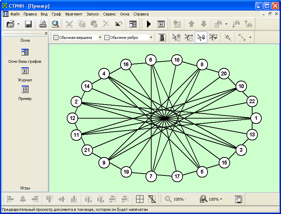Open the vertex type combo box

pos(77,38)
